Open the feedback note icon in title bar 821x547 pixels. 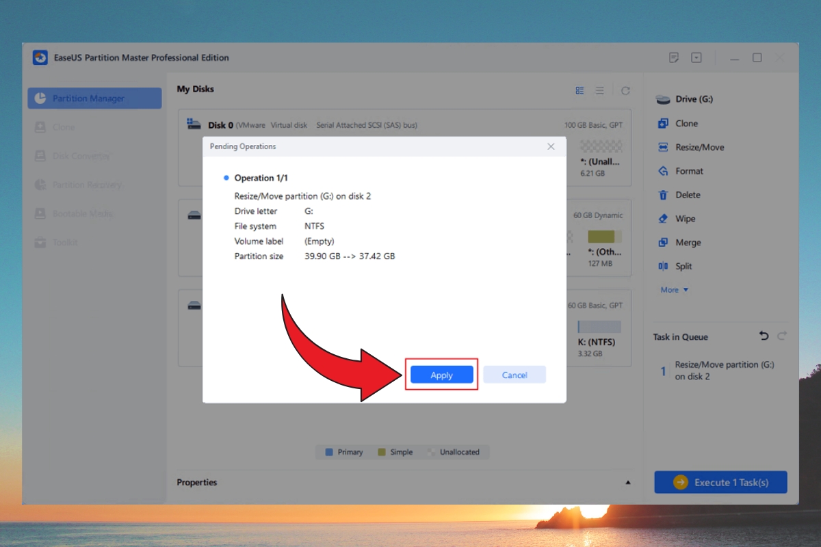click(x=674, y=57)
